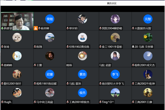Click the Crayon Shin-chan avatar of Hugh.
Image resolution: width=165 pixels, height=110 pixels.
(x=17, y=93)
